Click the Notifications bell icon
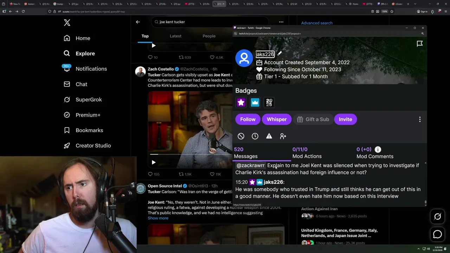This screenshot has width=450, height=253. point(67,69)
